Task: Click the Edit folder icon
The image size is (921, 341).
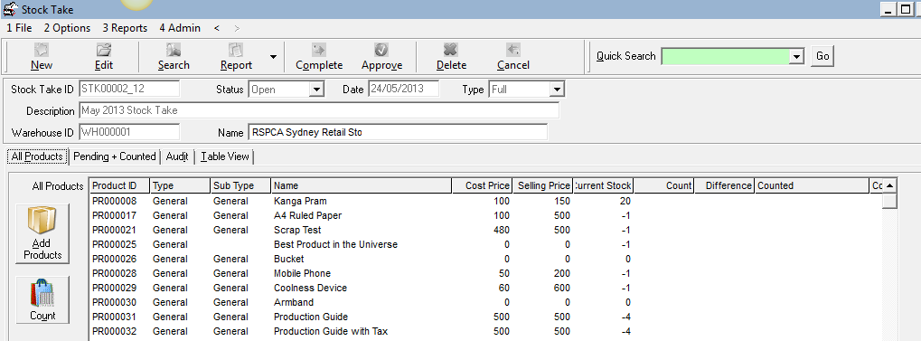Action: click(x=104, y=50)
